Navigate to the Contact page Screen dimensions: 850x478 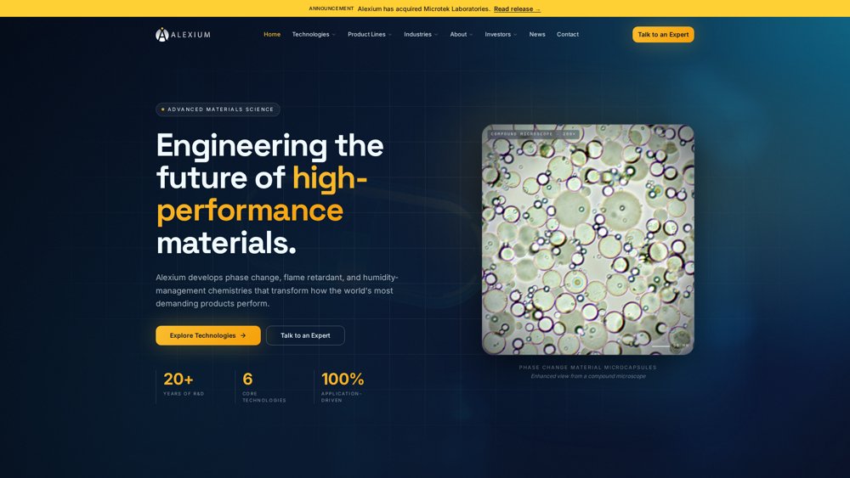(x=568, y=34)
